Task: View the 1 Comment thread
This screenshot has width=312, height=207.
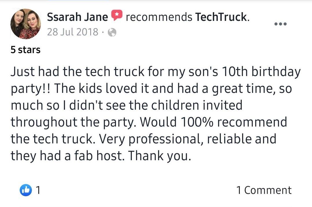Action: [x=264, y=190]
